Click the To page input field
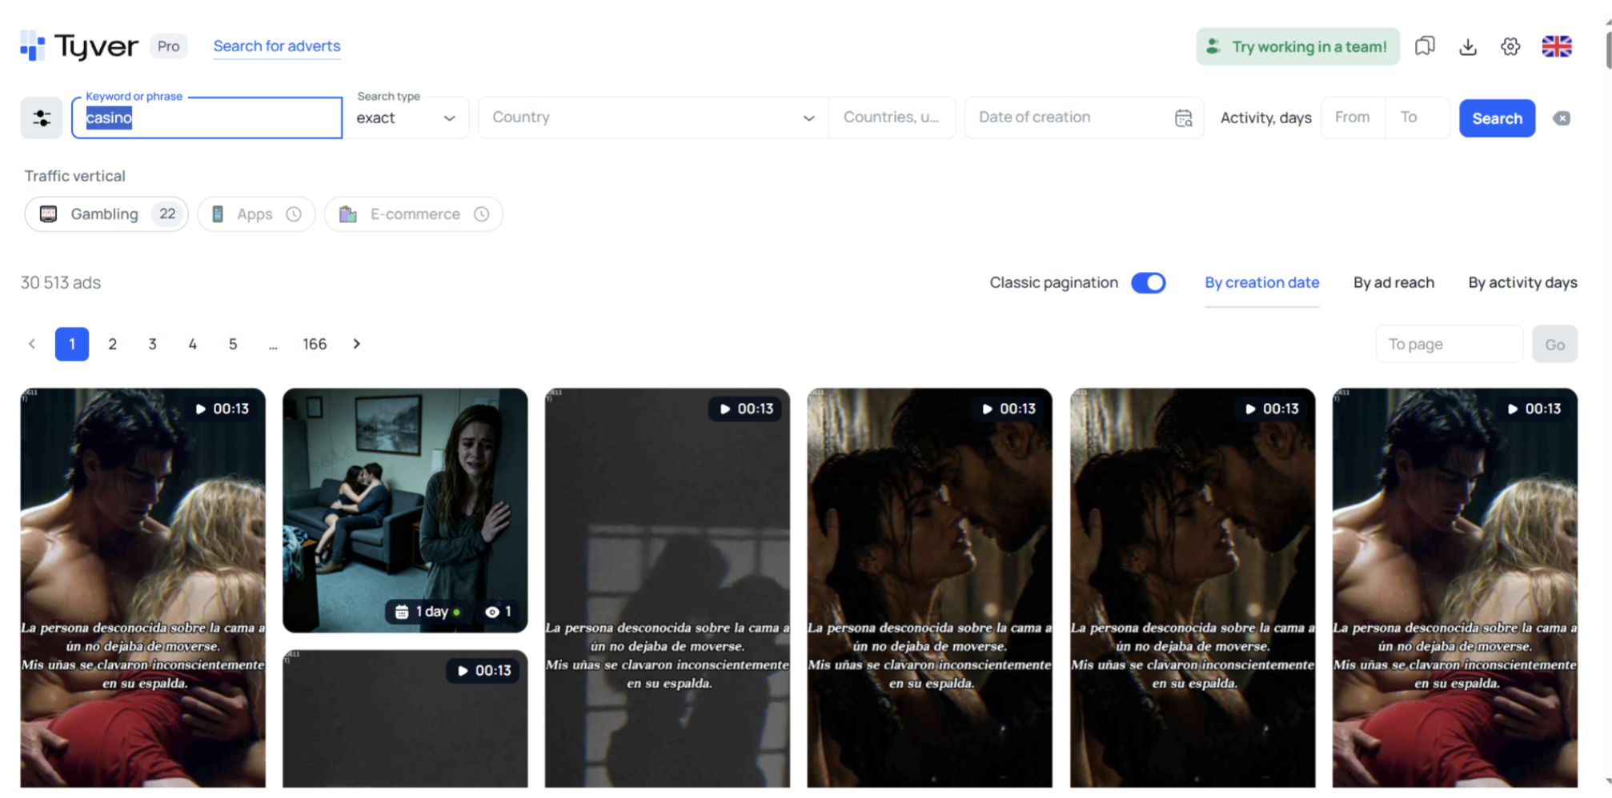 [1449, 345]
